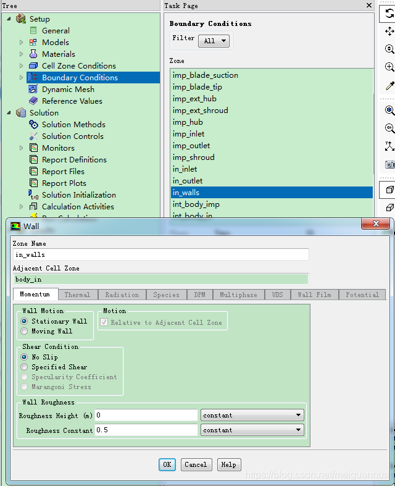Expand the Models tree node
This screenshot has width=395, height=486.
(x=22, y=43)
